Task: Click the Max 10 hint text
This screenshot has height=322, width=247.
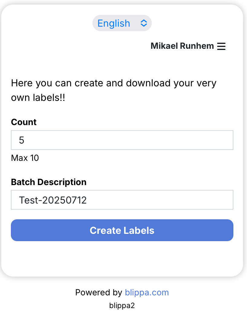Action: coord(25,158)
